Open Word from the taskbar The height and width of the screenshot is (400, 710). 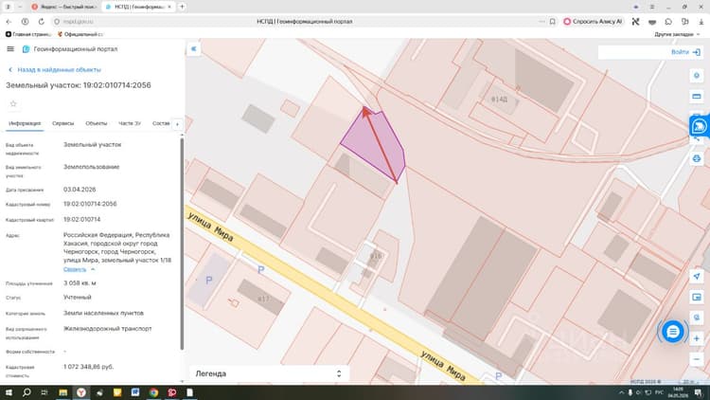tap(135, 392)
